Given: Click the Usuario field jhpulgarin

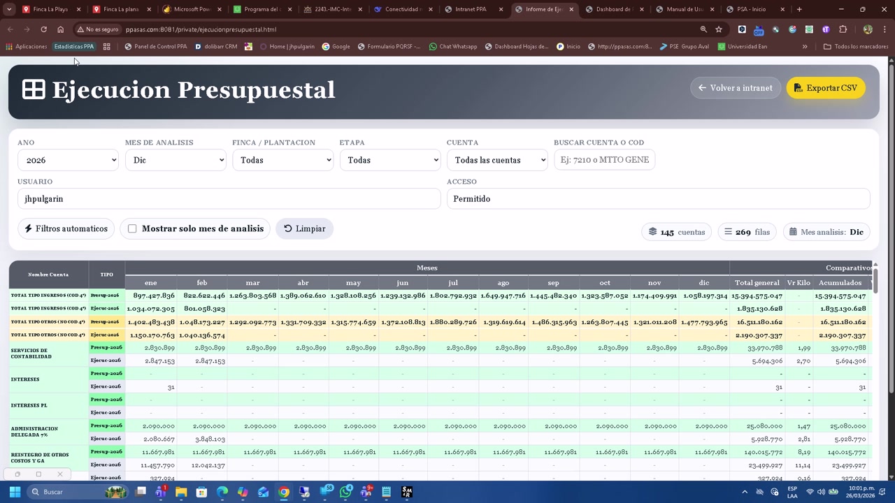Looking at the screenshot, I should click(x=229, y=198).
